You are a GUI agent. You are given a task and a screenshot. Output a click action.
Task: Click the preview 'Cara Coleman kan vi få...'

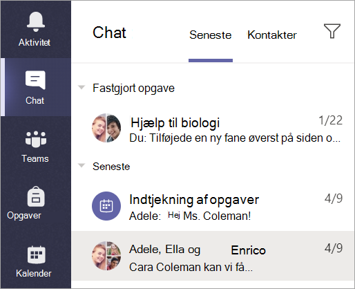191,268
